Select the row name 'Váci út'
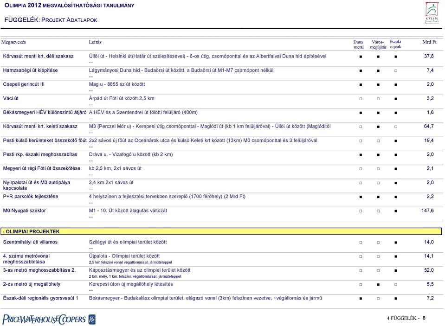 11,98
